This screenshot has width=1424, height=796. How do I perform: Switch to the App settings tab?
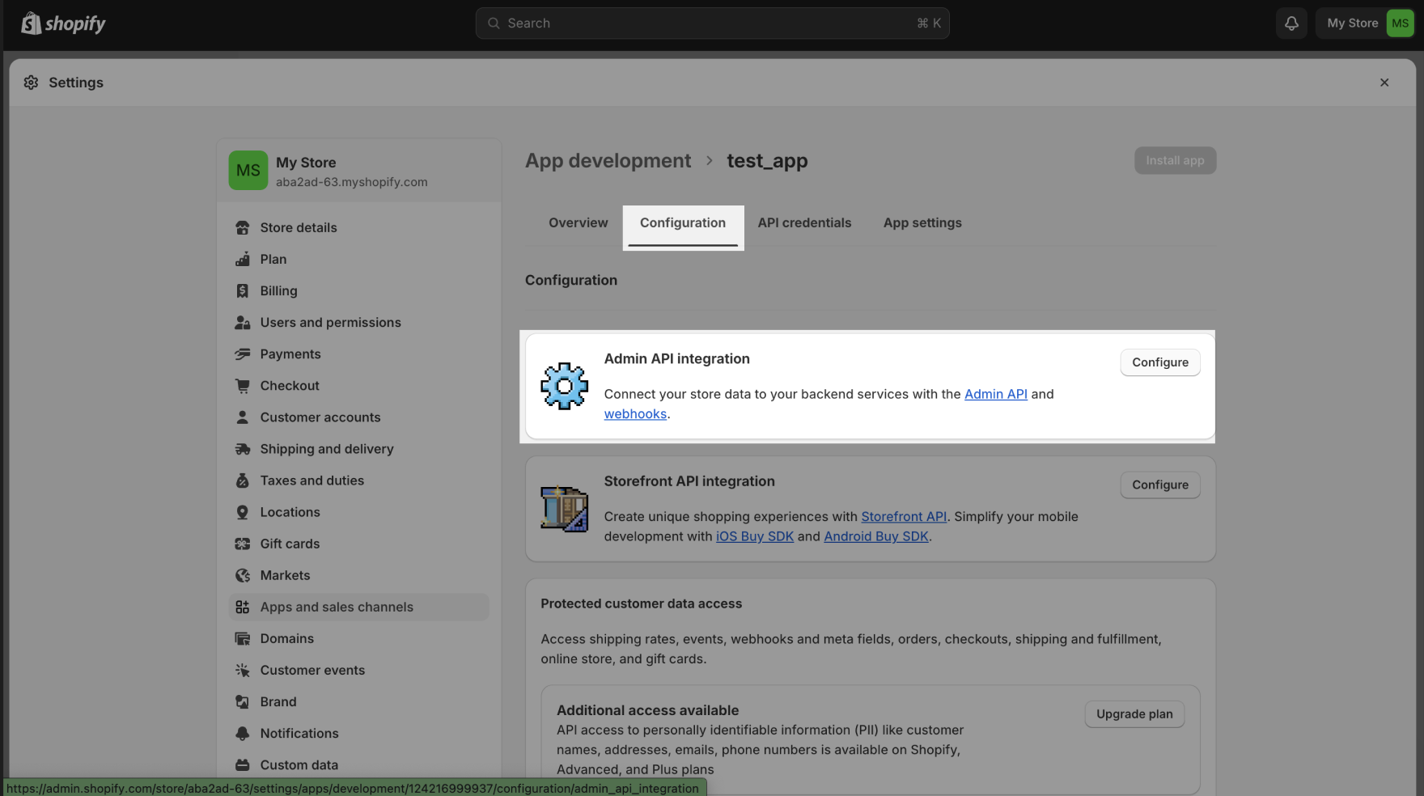922,222
